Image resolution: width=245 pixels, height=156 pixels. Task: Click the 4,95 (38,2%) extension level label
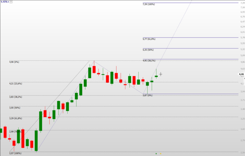click(149, 61)
